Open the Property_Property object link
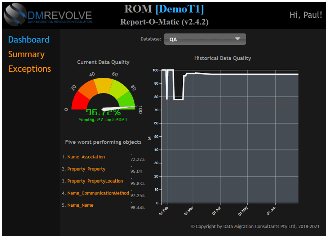Image resolution: width=328 pixels, height=238 pixels. tap(86, 169)
